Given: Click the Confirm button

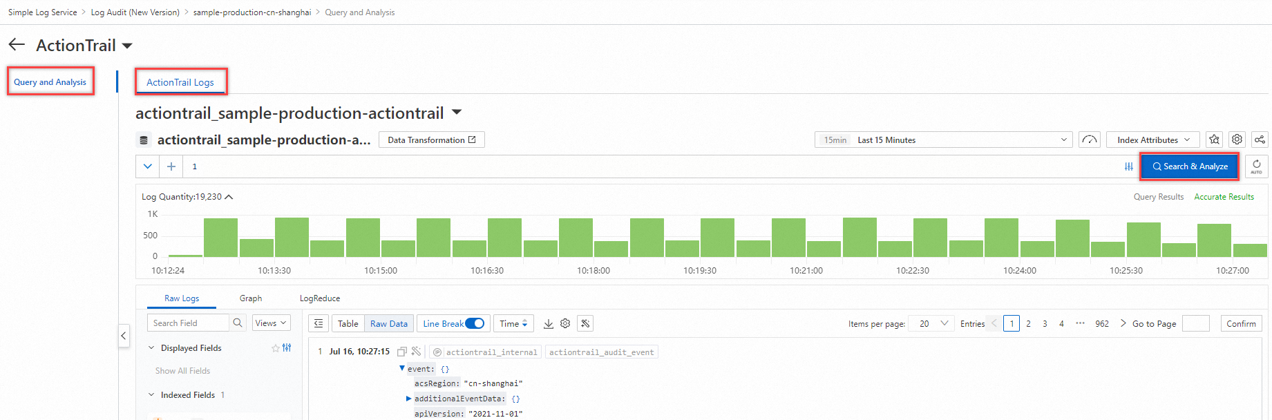Looking at the screenshot, I should [x=1241, y=323].
